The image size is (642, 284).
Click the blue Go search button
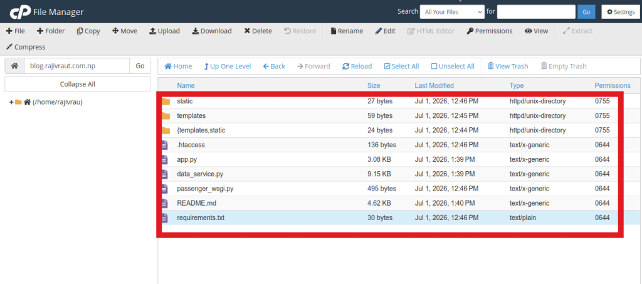586,12
